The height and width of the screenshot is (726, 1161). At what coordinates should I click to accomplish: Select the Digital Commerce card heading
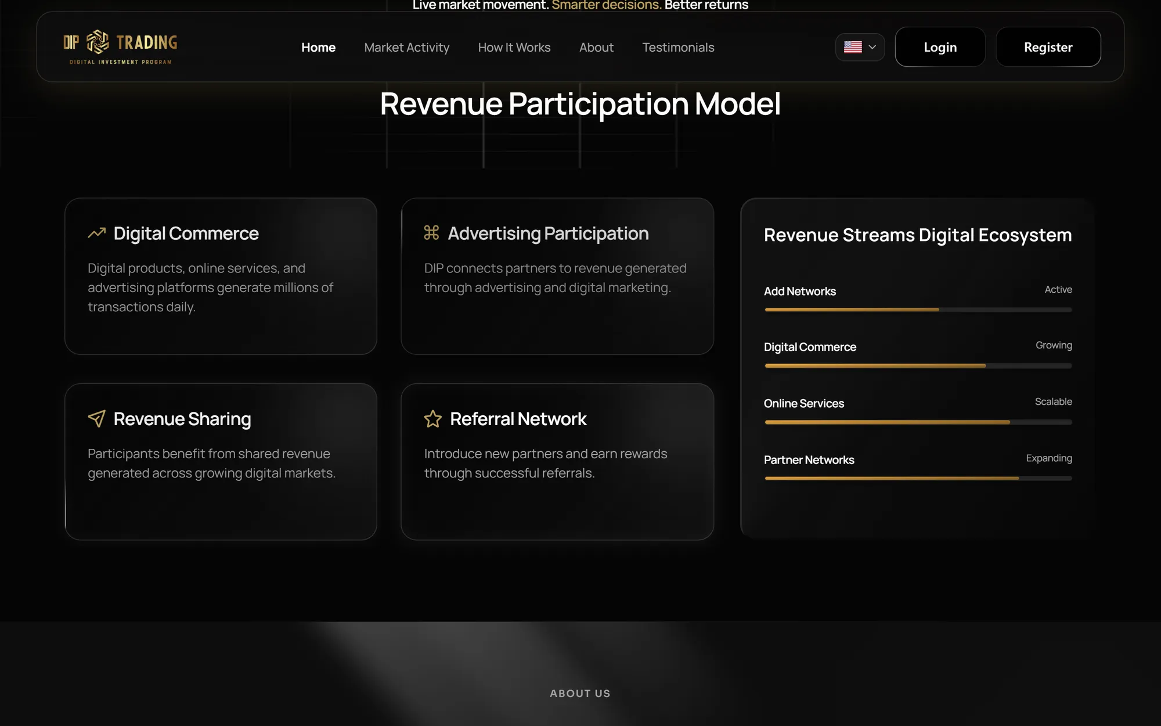coord(186,233)
